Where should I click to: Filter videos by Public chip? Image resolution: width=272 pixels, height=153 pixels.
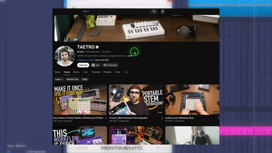coord(85,79)
